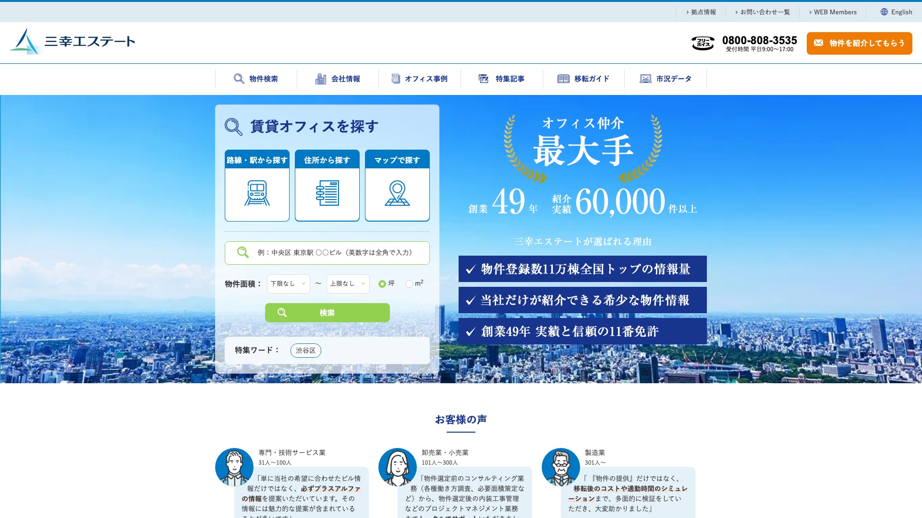Viewport: 922px width, 518px height.
Task: Click the 必ずプラスアルファの情報 testimonial text
Action: click(301, 494)
